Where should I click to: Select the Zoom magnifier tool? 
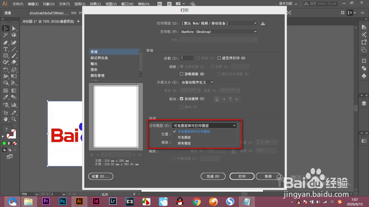click(x=14, y=119)
